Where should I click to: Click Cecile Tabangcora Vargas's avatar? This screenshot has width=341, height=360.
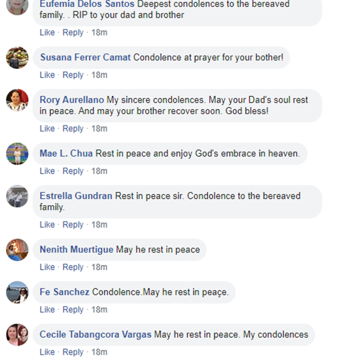pos(17,335)
